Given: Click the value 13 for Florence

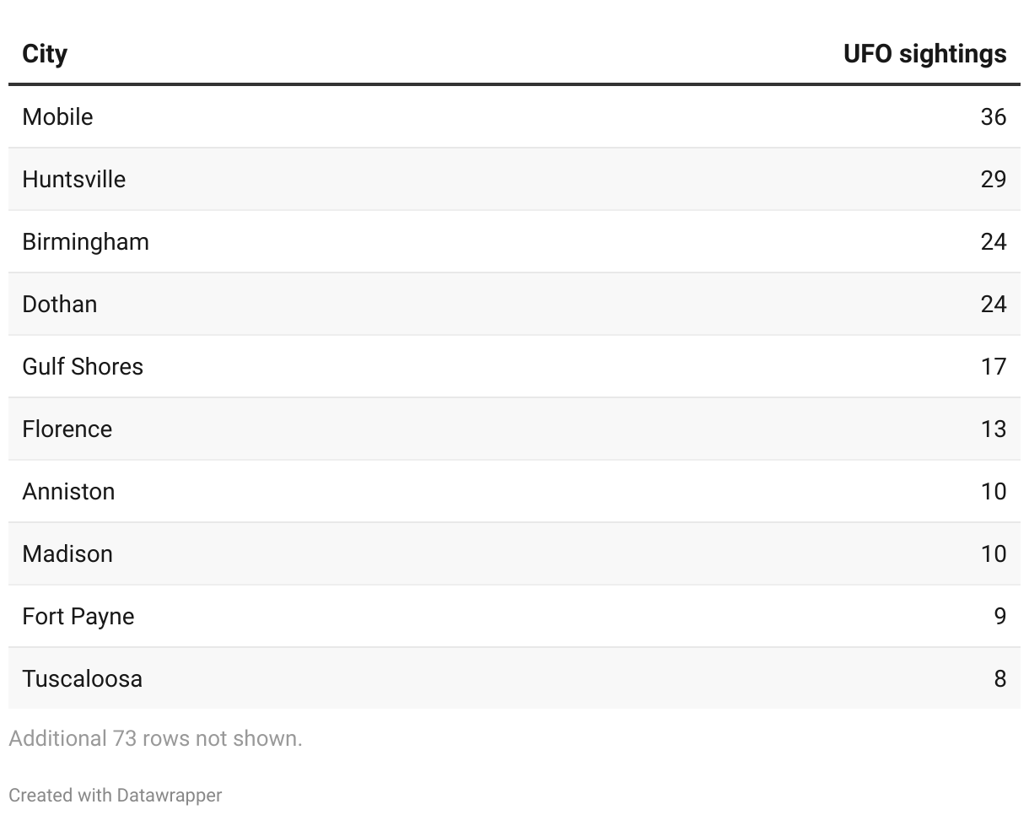Looking at the screenshot, I should click(993, 429).
